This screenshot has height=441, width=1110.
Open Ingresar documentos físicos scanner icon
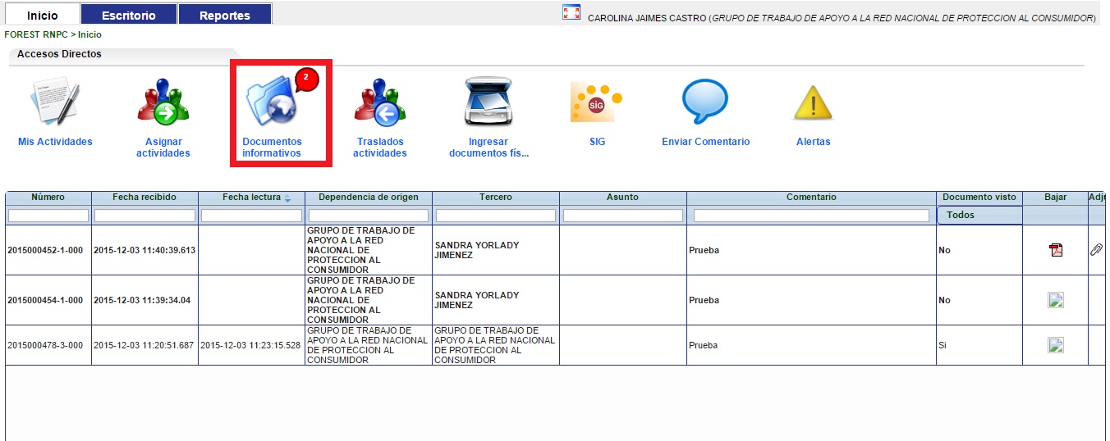pos(488,102)
